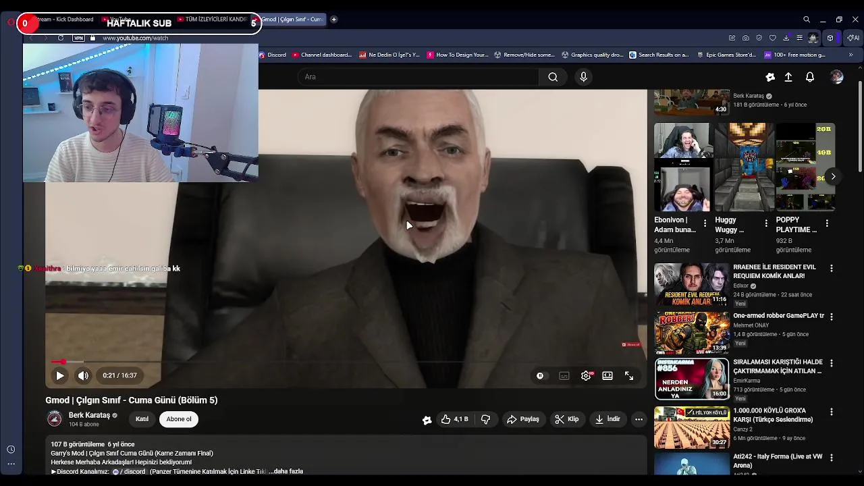Open browser extensions cube icon
The image size is (864, 486).
click(x=830, y=38)
